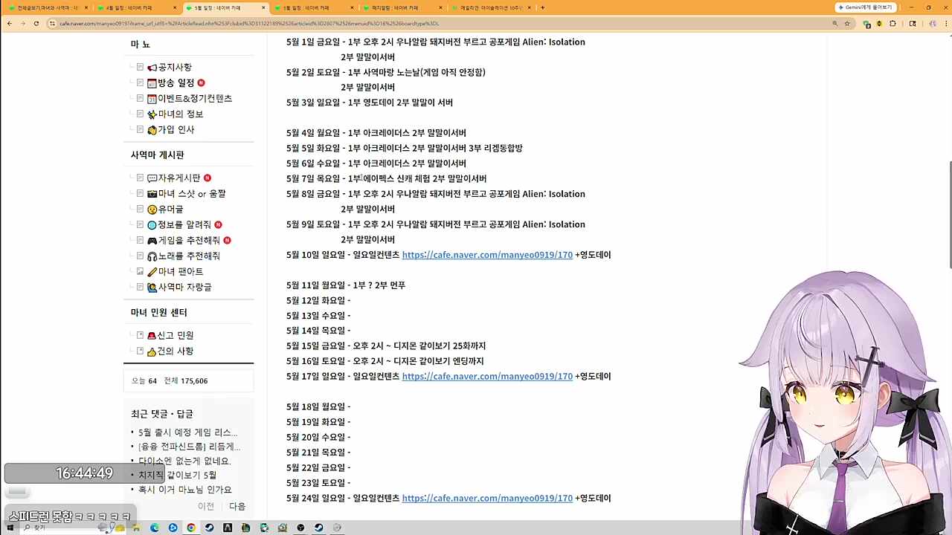The width and height of the screenshot is (952, 535).
Task: Click the siren icon beside 신고 민원
Action: 152,336
